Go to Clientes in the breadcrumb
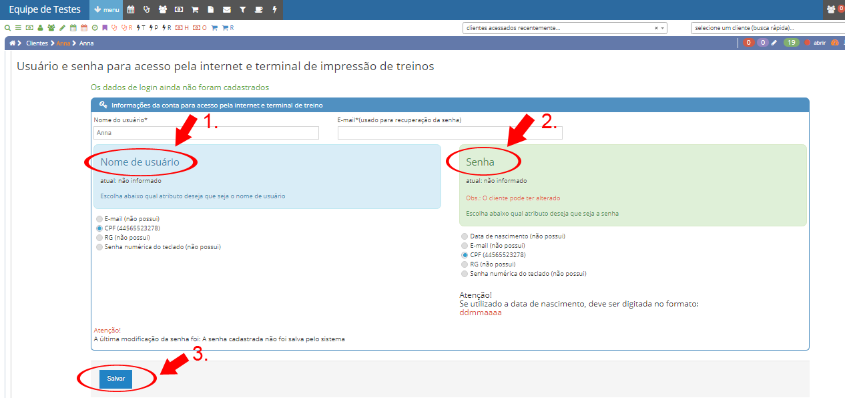This screenshot has width=845, height=398. coord(37,43)
